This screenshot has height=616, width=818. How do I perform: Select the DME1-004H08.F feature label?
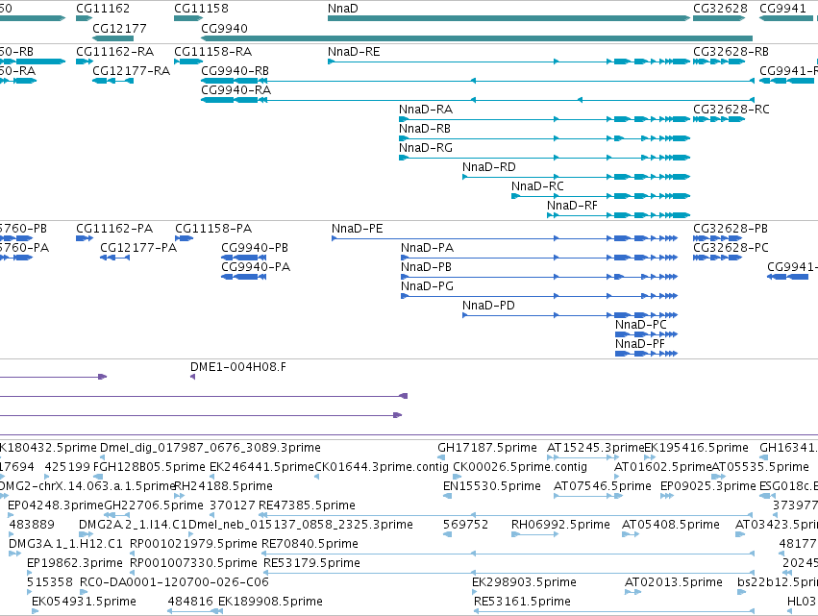pos(237,367)
